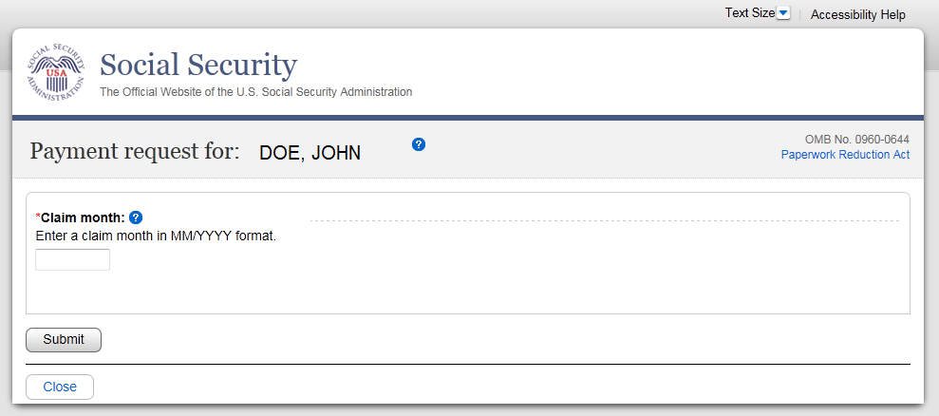The width and height of the screenshot is (939, 416).
Task: Click the Claim month field label
Action: (x=84, y=217)
